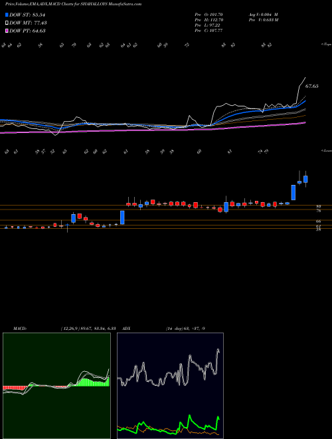Viewport: 332px width, 439px height.
Task: Click the magenta DOW PT legend swatch
Action: point(7,31)
